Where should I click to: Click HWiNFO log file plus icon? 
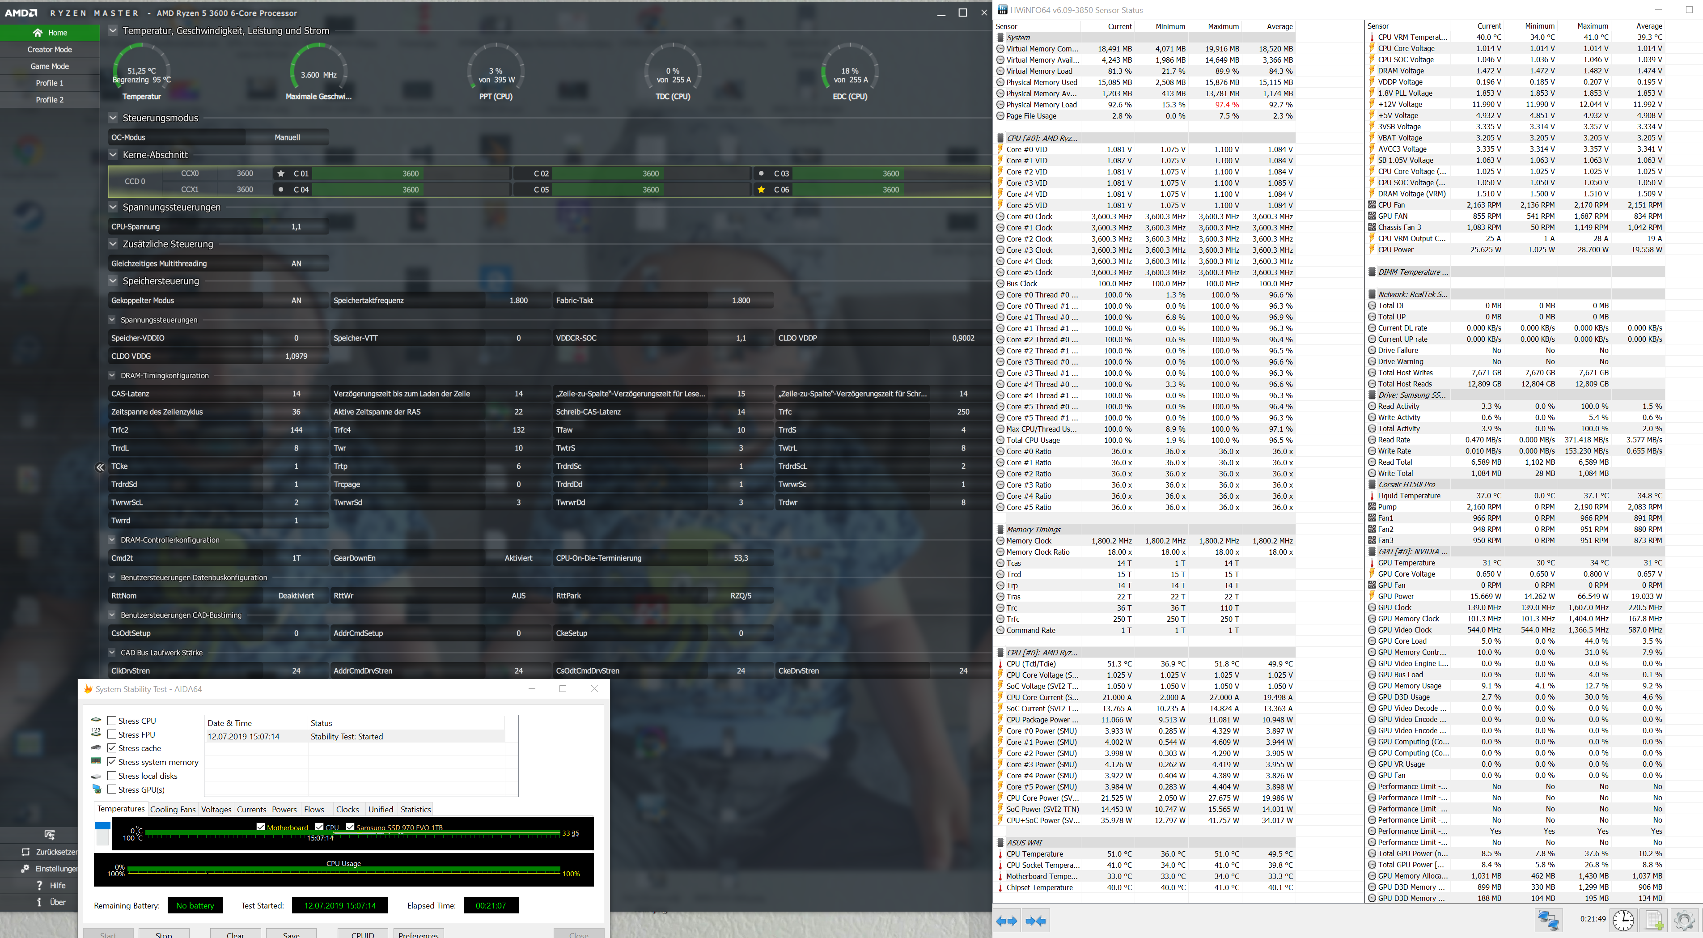pyautogui.click(x=1654, y=920)
